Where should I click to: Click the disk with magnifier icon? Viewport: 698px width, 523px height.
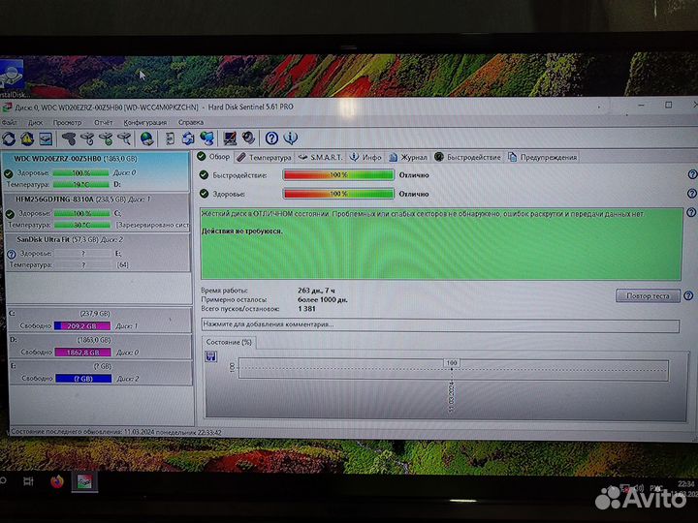point(124,138)
